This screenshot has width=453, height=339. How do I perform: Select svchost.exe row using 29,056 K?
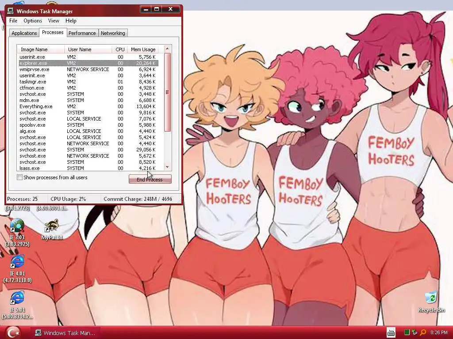tap(88, 150)
